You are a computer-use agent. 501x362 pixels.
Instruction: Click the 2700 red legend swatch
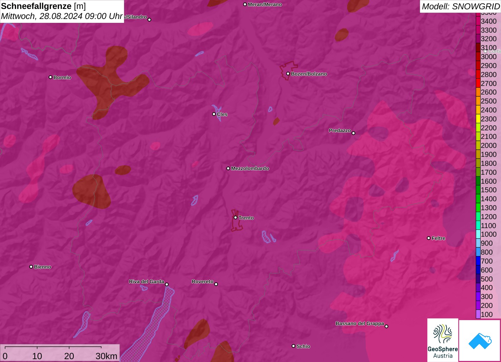point(478,83)
